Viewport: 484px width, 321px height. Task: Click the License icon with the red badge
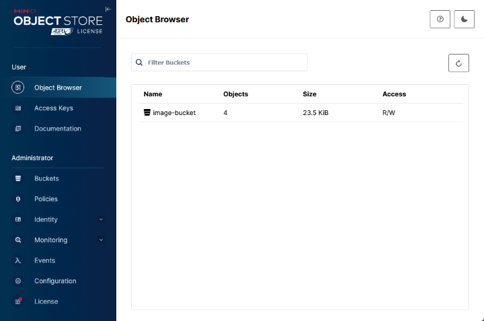click(19, 301)
